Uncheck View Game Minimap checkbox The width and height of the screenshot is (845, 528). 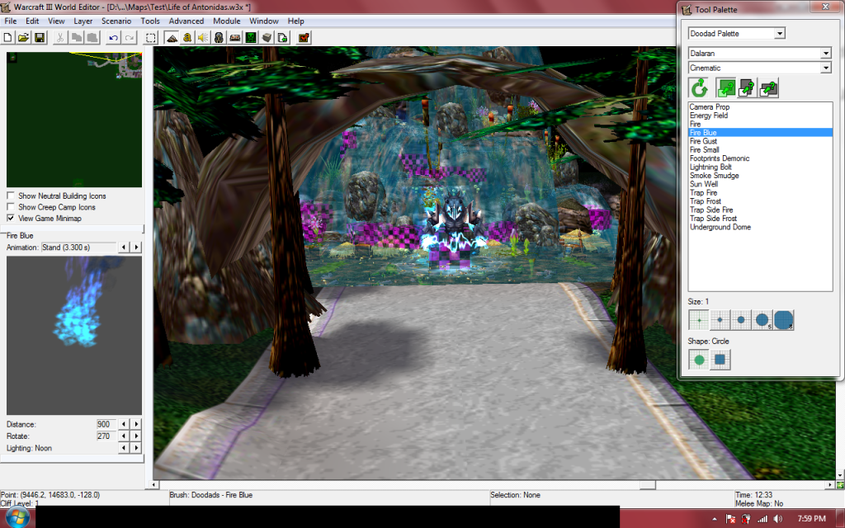coord(11,218)
